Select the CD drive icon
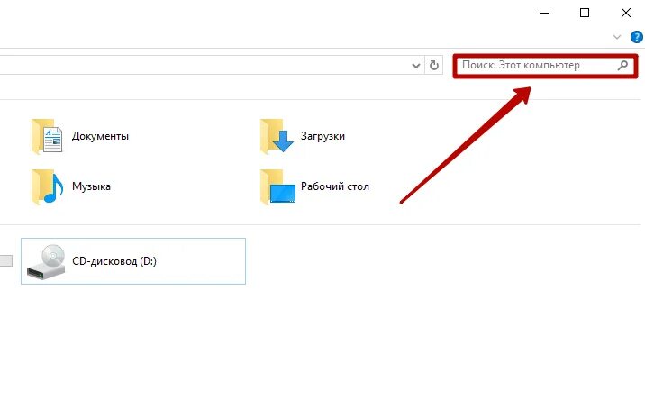645x409 pixels. tap(46, 261)
